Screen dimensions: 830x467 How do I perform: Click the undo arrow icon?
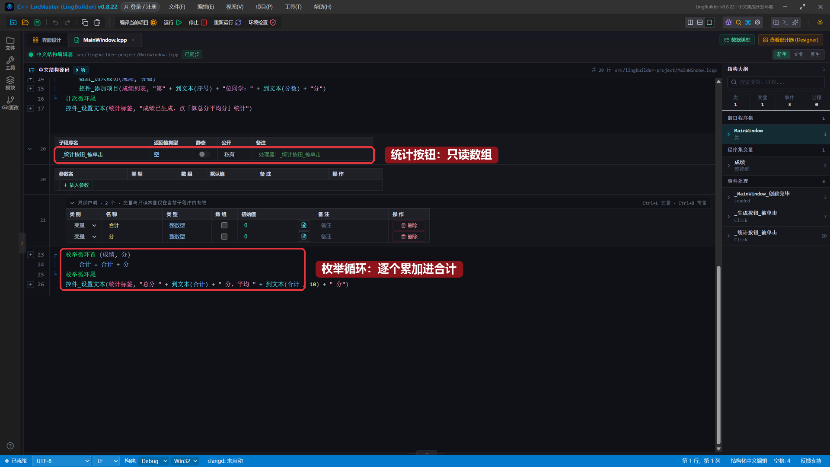[55, 22]
